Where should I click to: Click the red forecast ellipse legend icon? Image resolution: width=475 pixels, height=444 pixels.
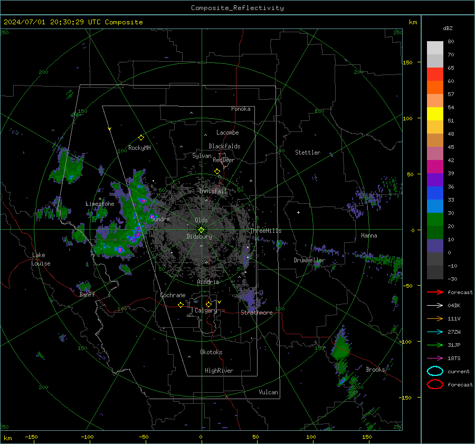[435, 384]
